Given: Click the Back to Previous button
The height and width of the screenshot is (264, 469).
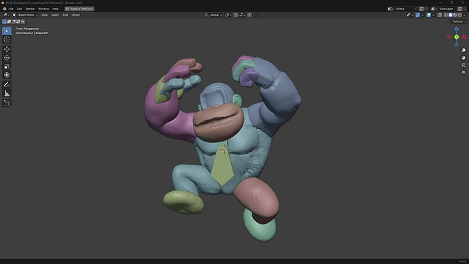Looking at the screenshot, I should point(80,9).
